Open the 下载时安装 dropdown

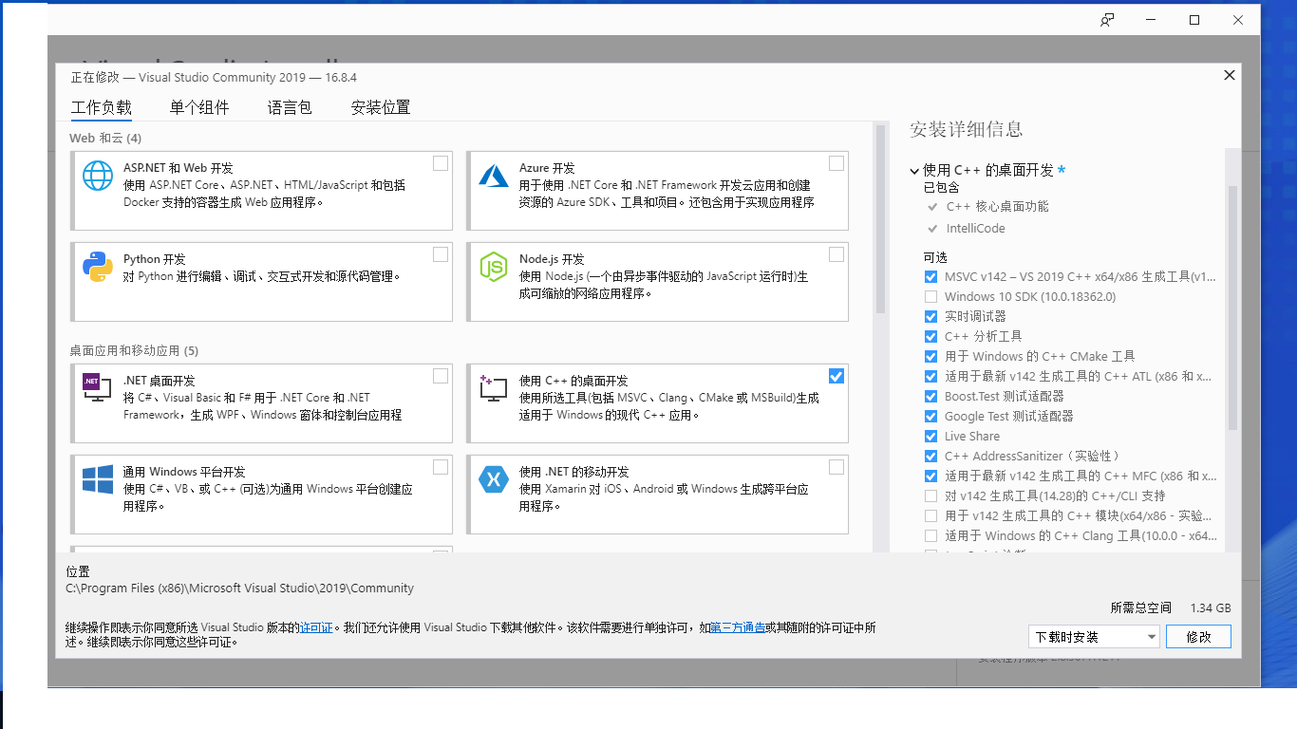1094,636
